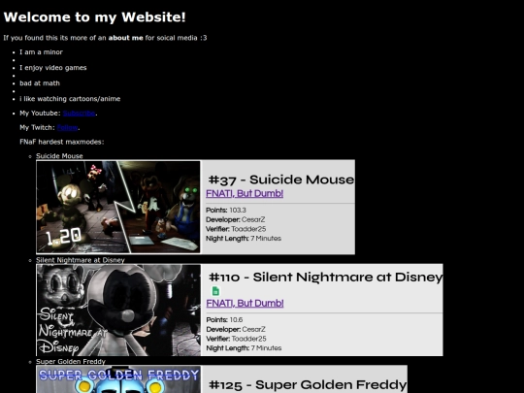Click the "My Twitch:" label
The width and height of the screenshot is (524, 393).
pyautogui.click(x=37, y=128)
